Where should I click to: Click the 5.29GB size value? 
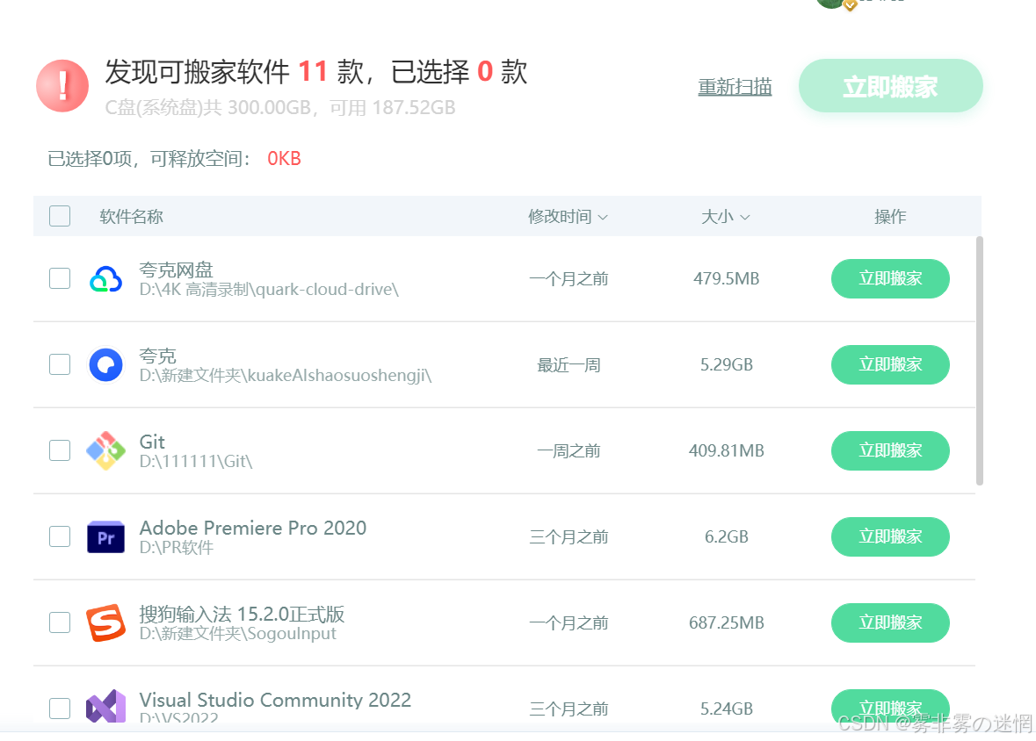(x=726, y=364)
